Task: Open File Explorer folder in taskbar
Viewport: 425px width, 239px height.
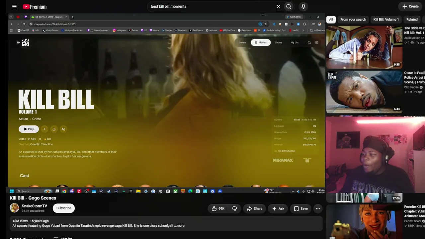Action: click(x=138, y=191)
